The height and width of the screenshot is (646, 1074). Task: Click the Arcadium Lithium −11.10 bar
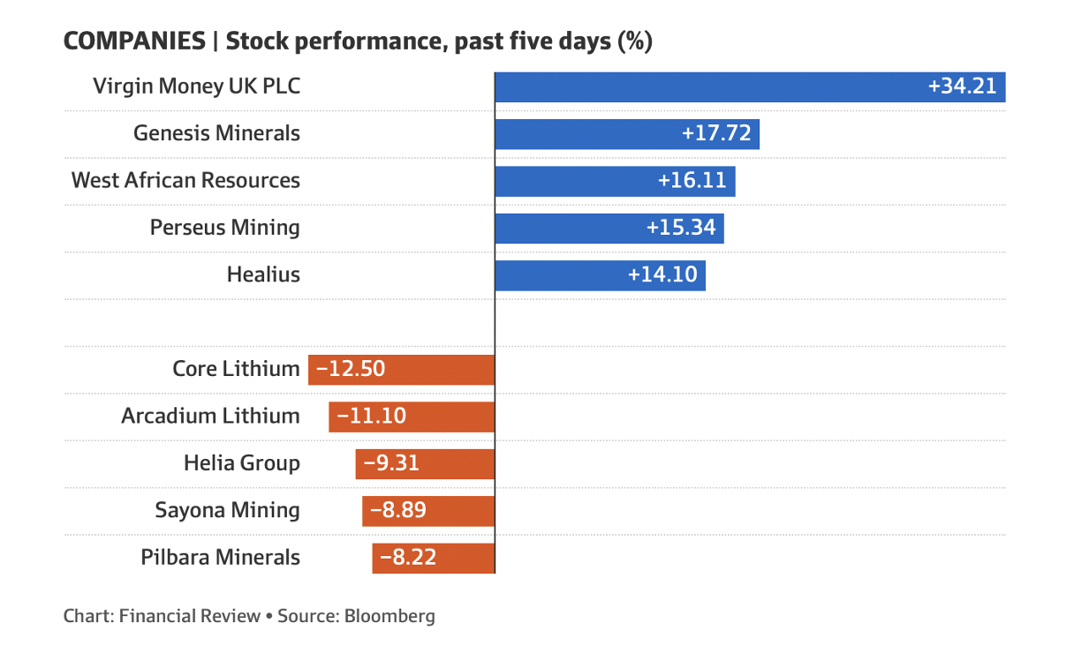pyautogui.click(x=412, y=416)
